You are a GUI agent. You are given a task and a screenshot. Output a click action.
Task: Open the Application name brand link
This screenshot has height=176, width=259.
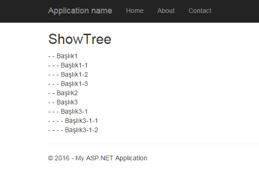(x=80, y=11)
